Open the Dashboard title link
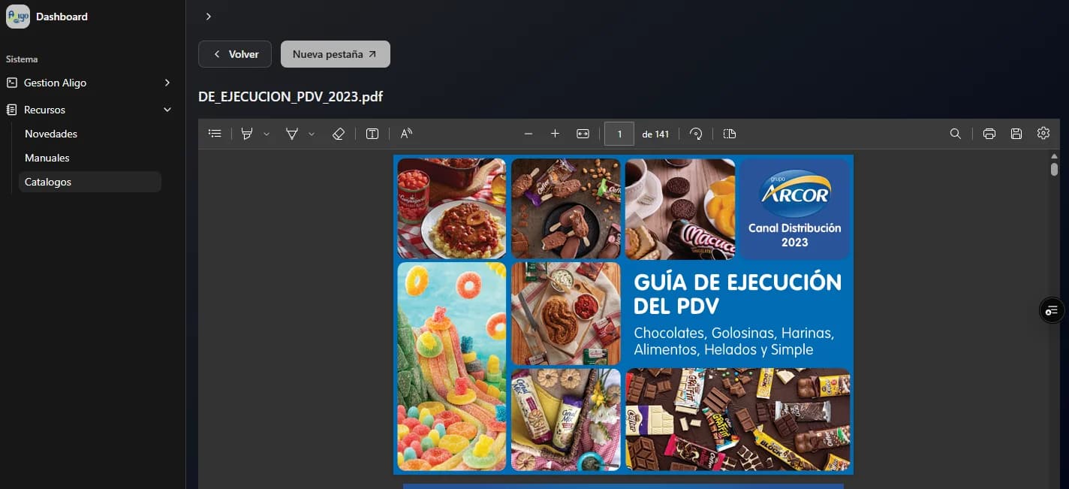 [x=62, y=17]
